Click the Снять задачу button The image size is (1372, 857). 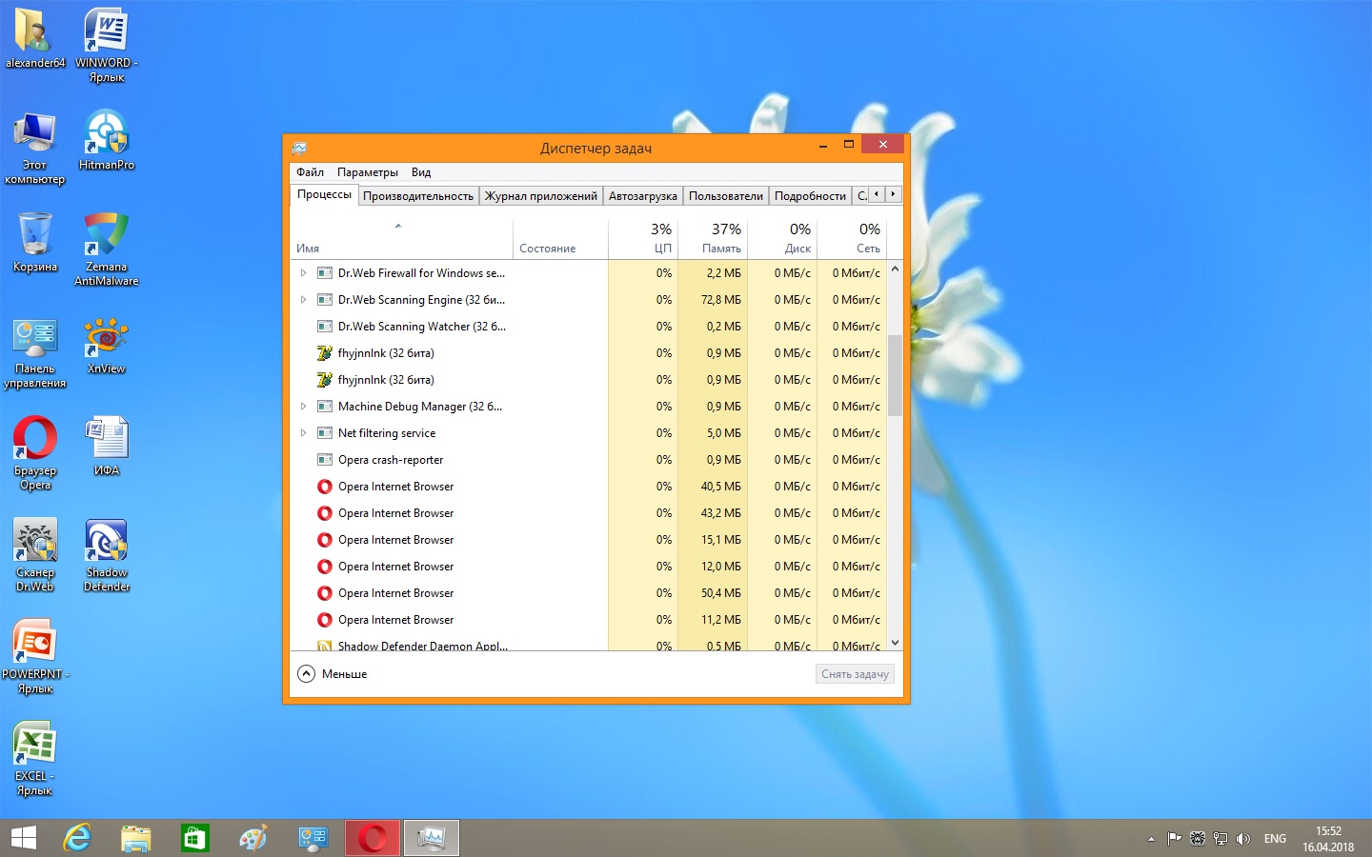pos(855,674)
